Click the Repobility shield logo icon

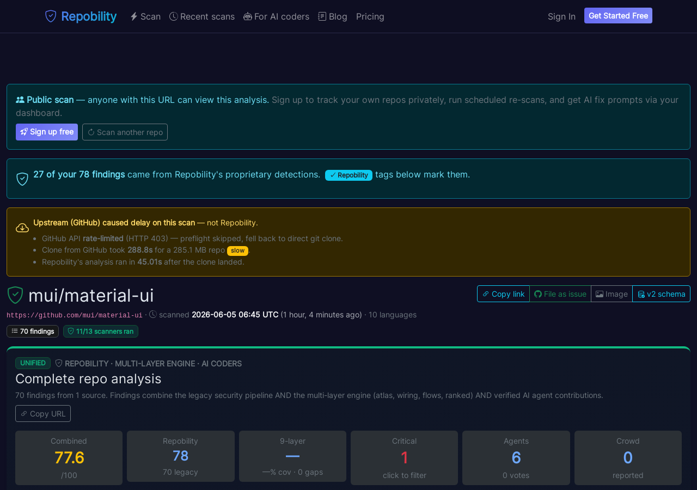point(51,16)
